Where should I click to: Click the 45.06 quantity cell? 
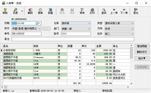[x=74, y=61]
